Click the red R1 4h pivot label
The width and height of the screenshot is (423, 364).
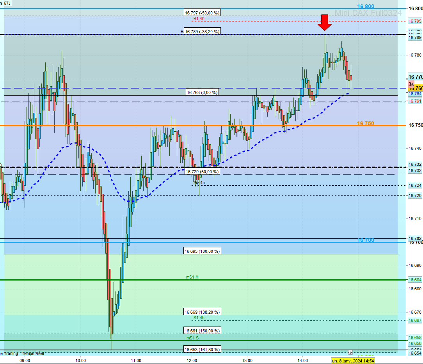[x=199, y=19]
